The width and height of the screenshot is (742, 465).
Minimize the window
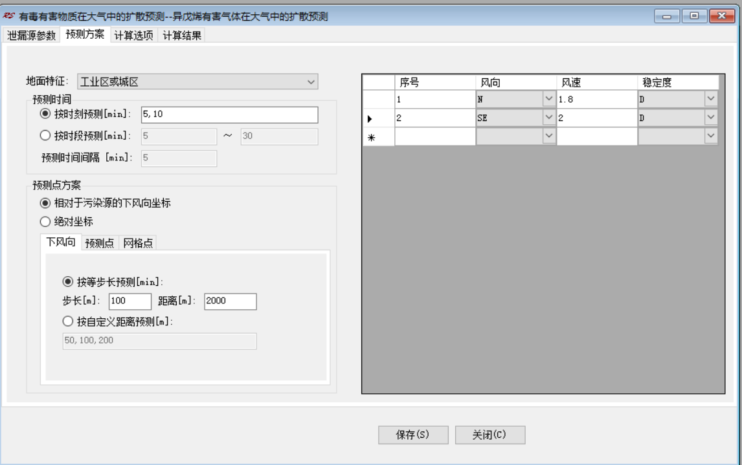tap(668, 16)
